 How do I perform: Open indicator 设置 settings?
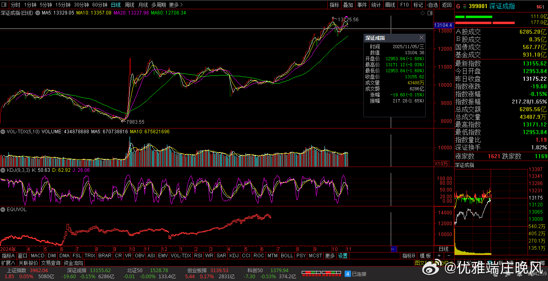tap(343, 256)
